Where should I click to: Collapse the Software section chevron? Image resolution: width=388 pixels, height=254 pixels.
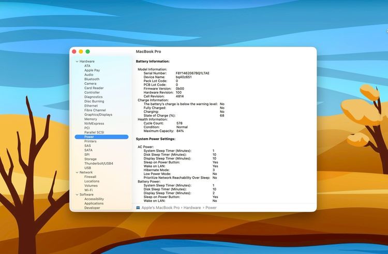click(77, 195)
